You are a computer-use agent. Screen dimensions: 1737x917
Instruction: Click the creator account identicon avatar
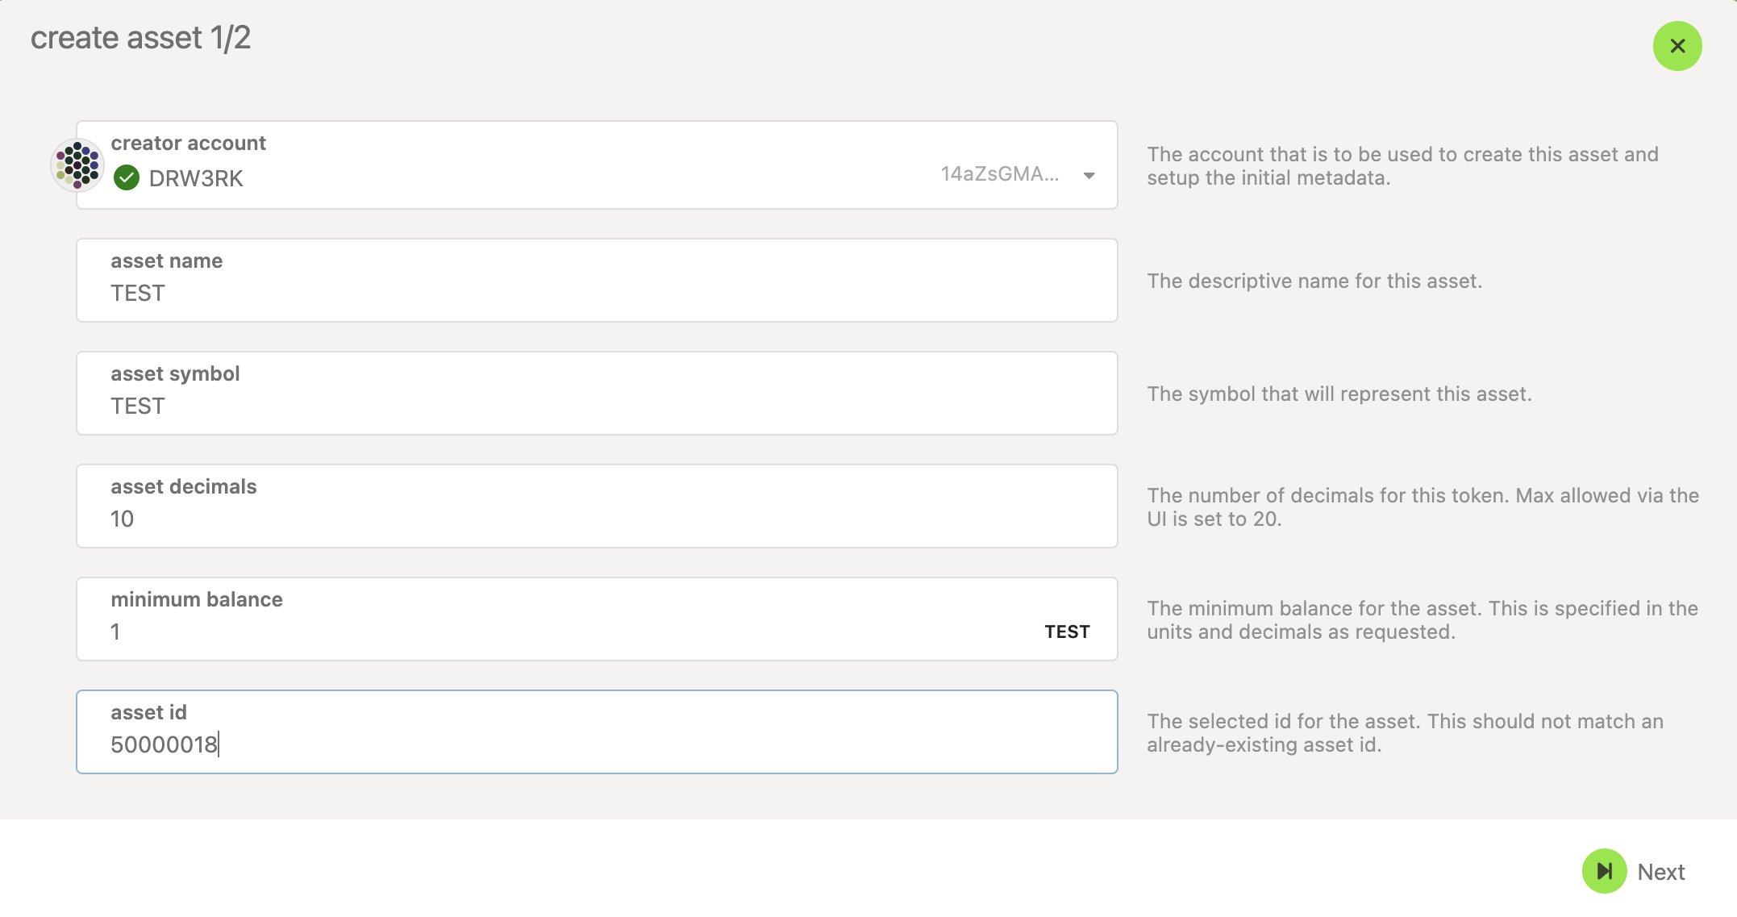click(x=77, y=165)
